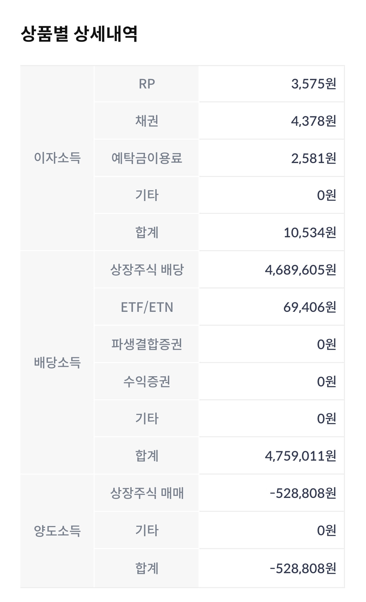Click the RP amount 3,575원
The image size is (366, 602).
point(313,84)
